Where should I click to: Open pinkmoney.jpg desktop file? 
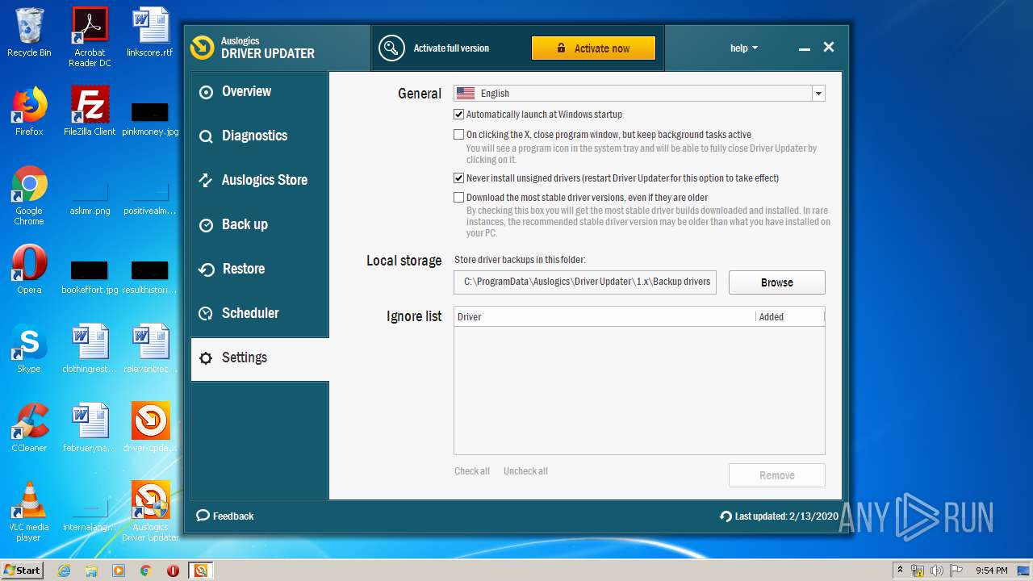[150, 118]
